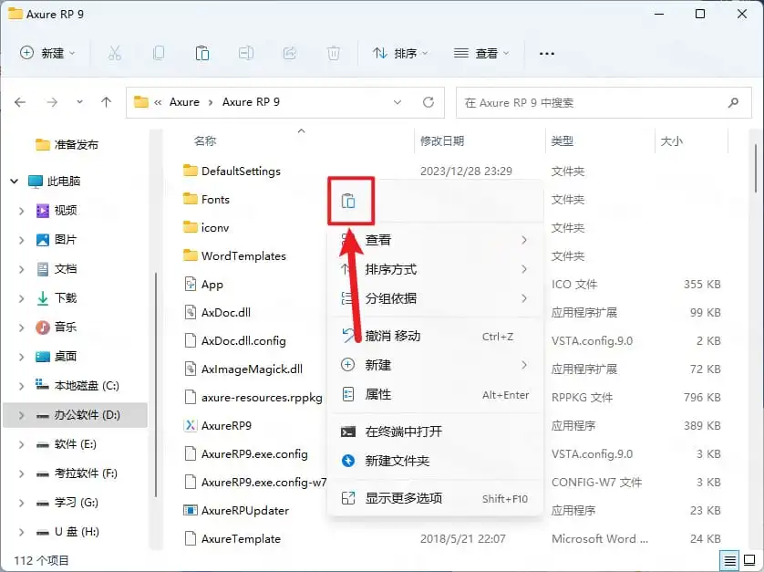Collapse the 此电脑 tree node
The height and width of the screenshot is (572, 764).
coord(14,182)
